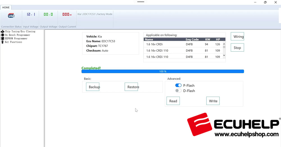This screenshot has height=147, width=281.
Task: Click the HP column header
Action: coord(218,39)
